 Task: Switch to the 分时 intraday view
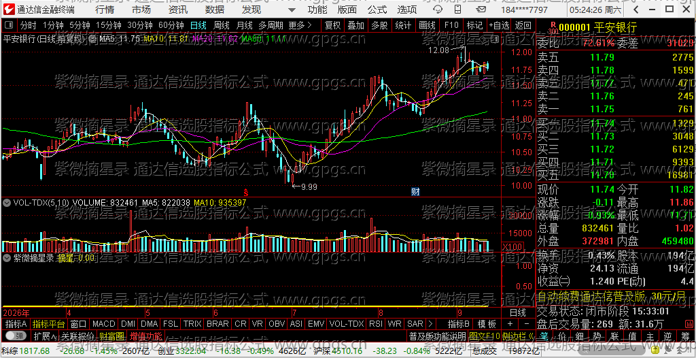coord(29,25)
